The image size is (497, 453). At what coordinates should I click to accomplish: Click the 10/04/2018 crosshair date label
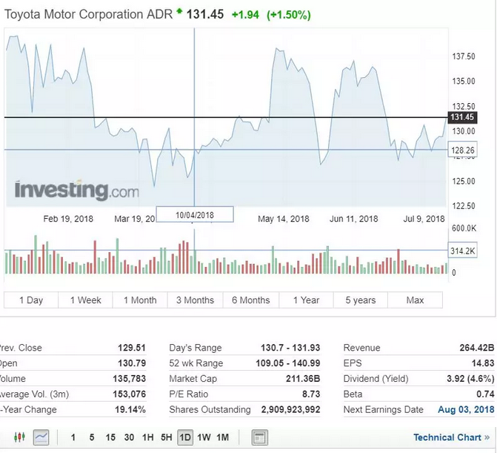[x=195, y=215]
